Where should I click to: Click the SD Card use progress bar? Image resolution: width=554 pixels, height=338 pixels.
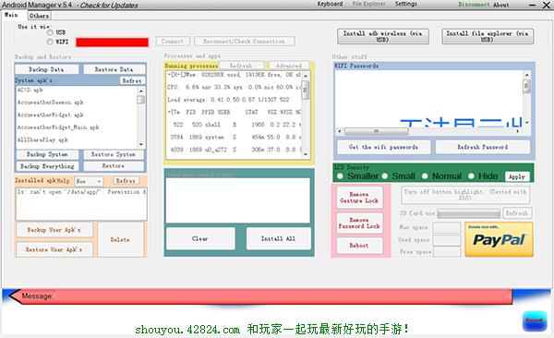pyautogui.click(x=469, y=213)
